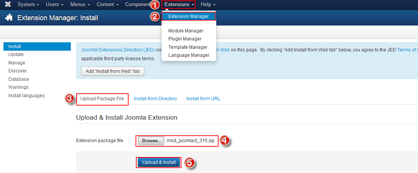Click the Joomla logo icon
This screenshot has width=418, height=173.
click(x=8, y=5)
